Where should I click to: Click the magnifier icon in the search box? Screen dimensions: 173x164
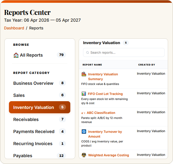pyautogui.click(x=88, y=53)
